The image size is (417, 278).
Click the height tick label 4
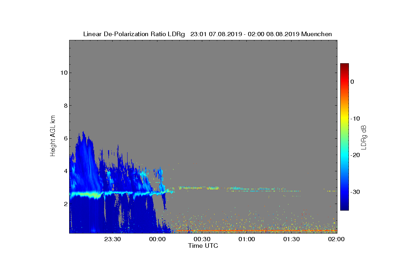tap(65, 171)
